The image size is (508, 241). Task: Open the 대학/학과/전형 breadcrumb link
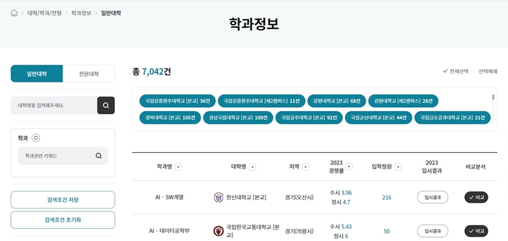pyautogui.click(x=44, y=13)
